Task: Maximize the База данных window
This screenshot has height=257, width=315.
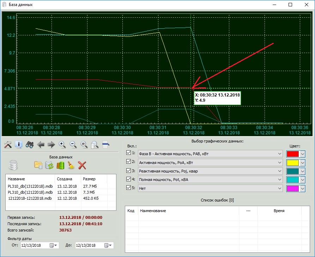Action: [290, 5]
